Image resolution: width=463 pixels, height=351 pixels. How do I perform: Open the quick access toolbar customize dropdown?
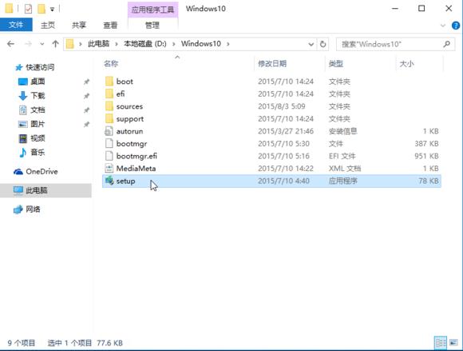pos(52,10)
